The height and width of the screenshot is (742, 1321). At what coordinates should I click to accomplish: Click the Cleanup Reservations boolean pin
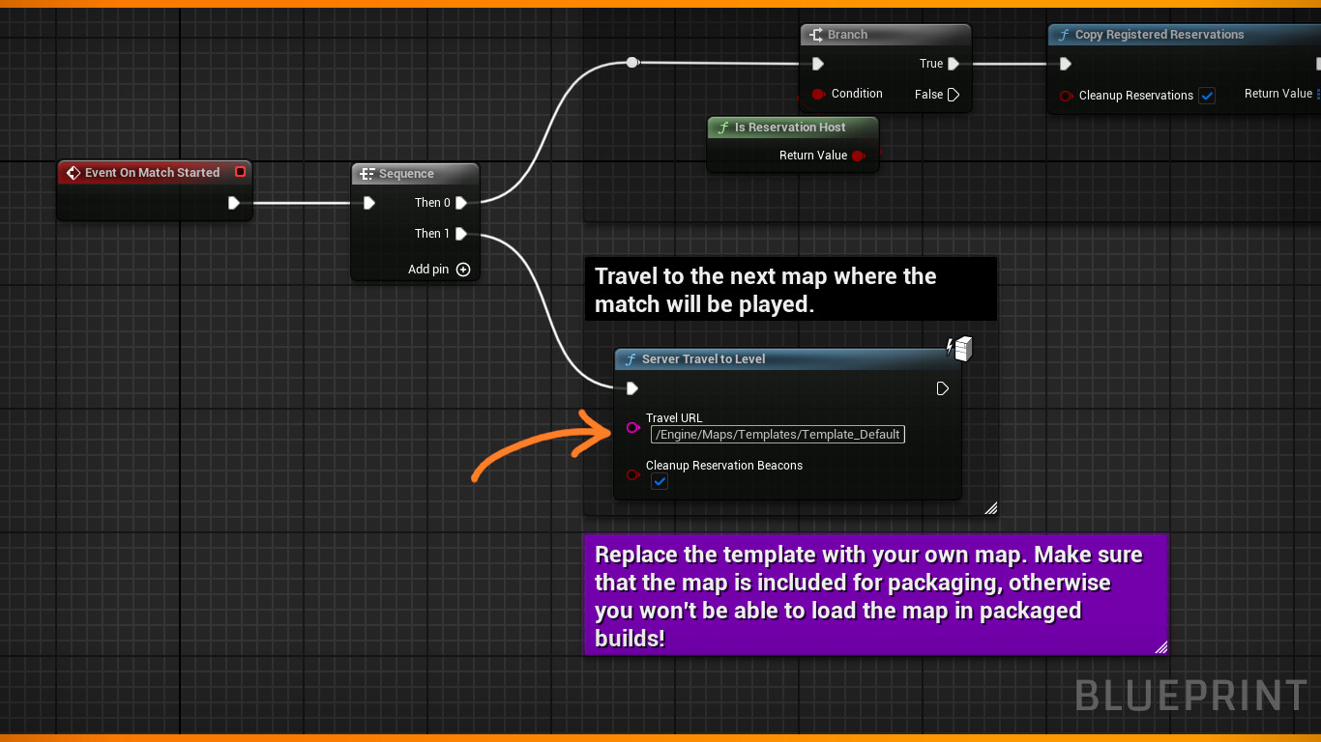(1066, 96)
